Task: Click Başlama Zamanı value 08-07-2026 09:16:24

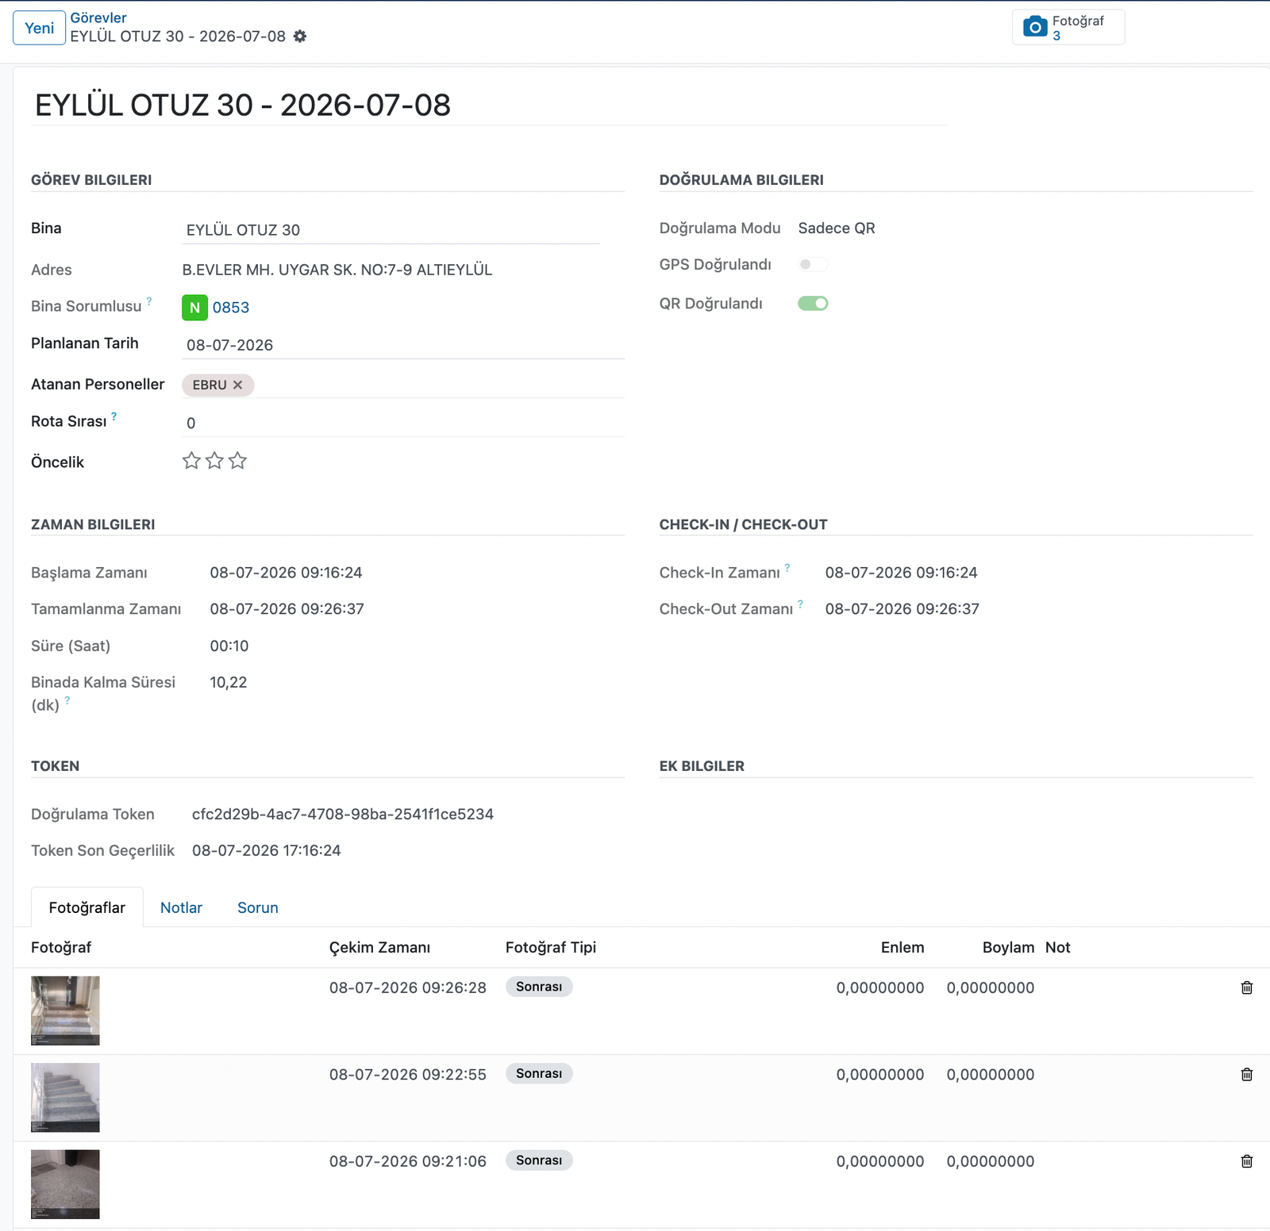Action: (x=286, y=573)
